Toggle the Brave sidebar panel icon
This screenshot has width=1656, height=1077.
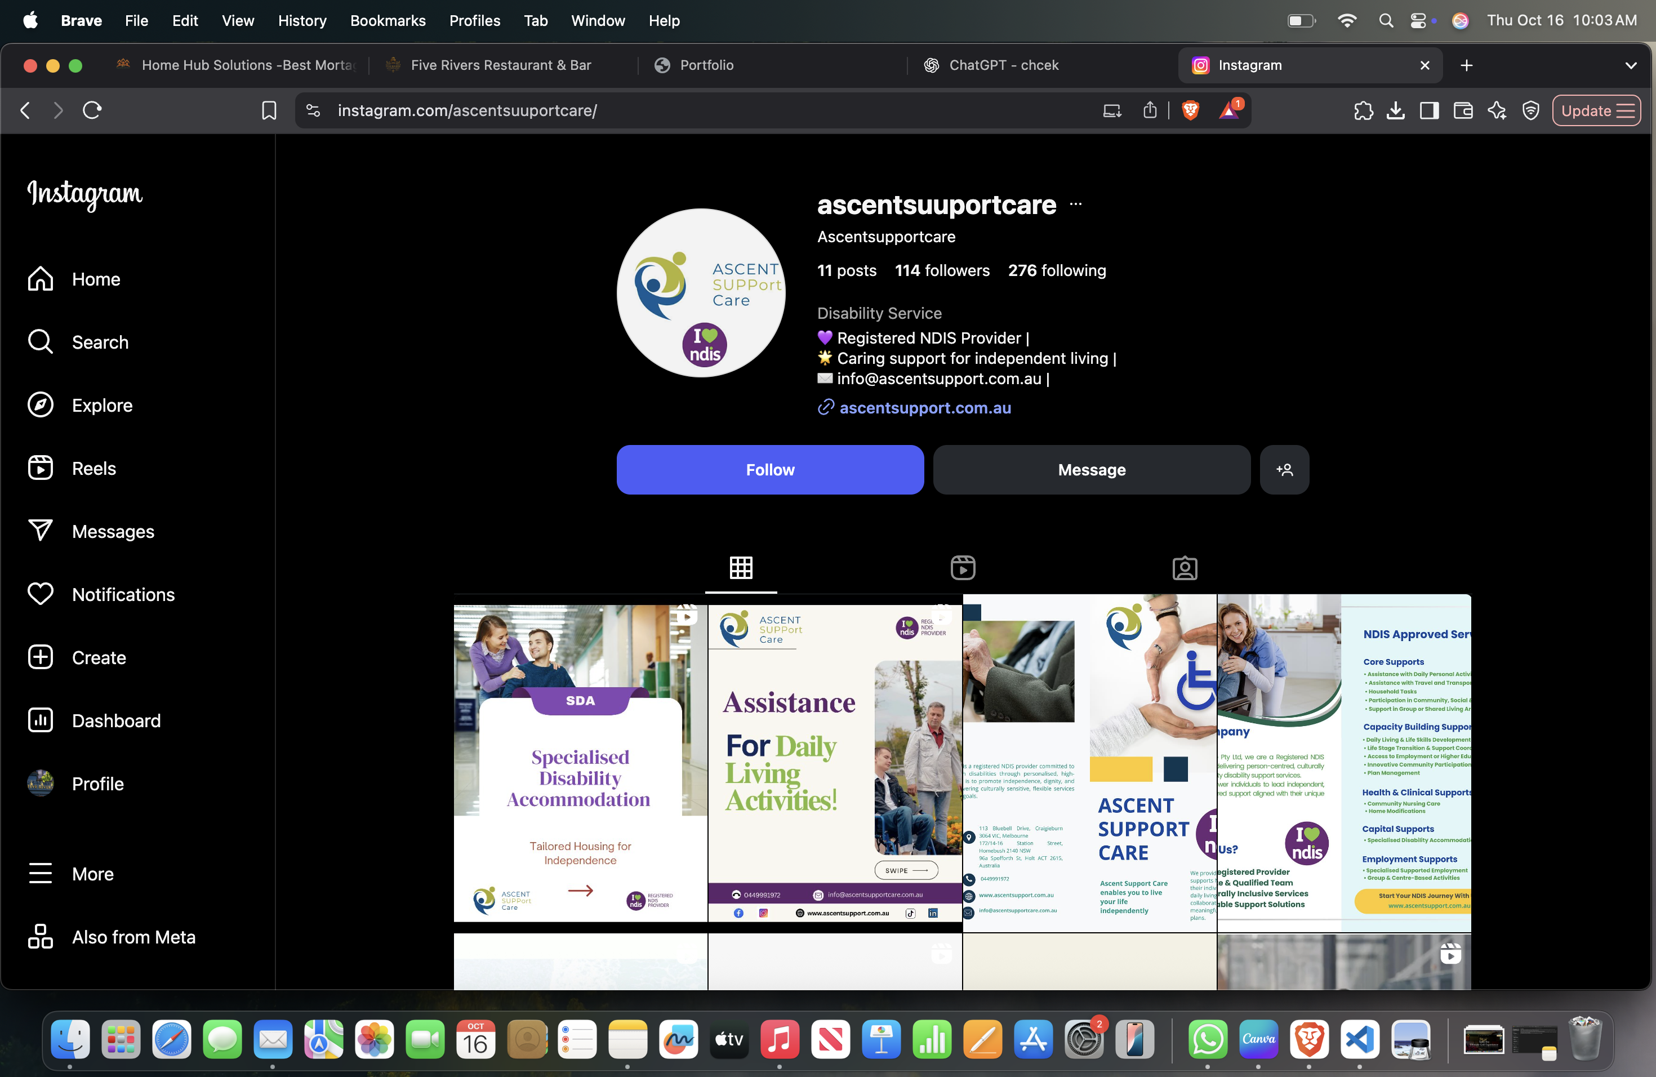click(x=1429, y=110)
